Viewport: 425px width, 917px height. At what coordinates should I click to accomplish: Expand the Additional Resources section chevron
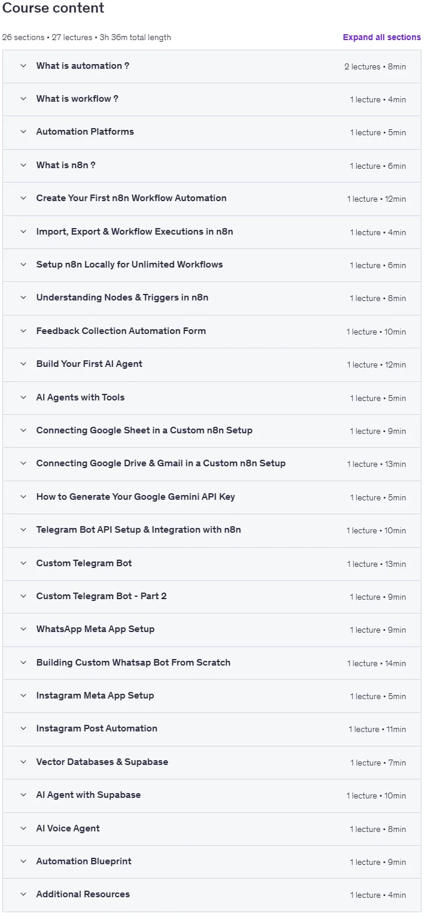pos(23,894)
